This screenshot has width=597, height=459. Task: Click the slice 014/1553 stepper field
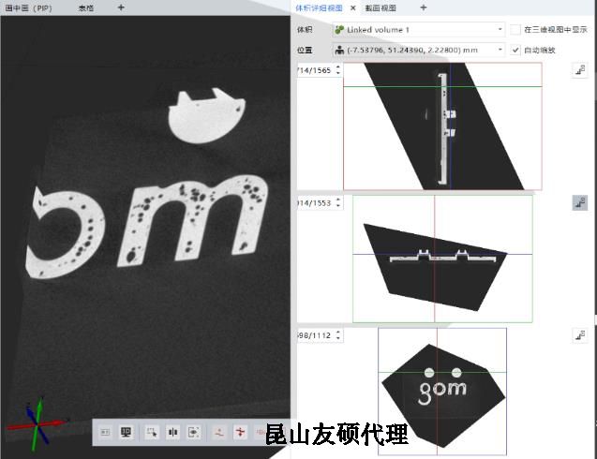click(320, 203)
